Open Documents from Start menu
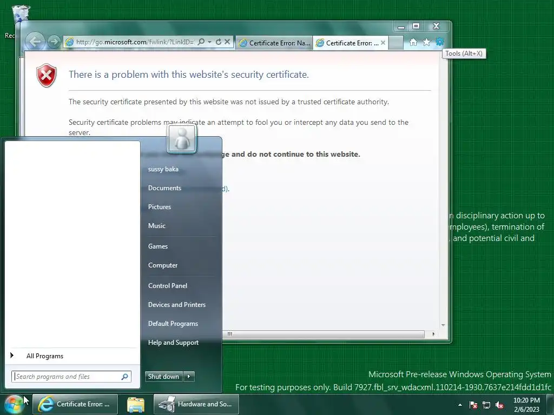 [x=164, y=188]
